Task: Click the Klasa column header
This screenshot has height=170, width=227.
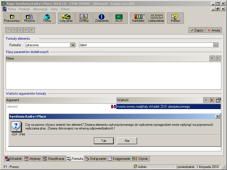Action: click(107, 59)
